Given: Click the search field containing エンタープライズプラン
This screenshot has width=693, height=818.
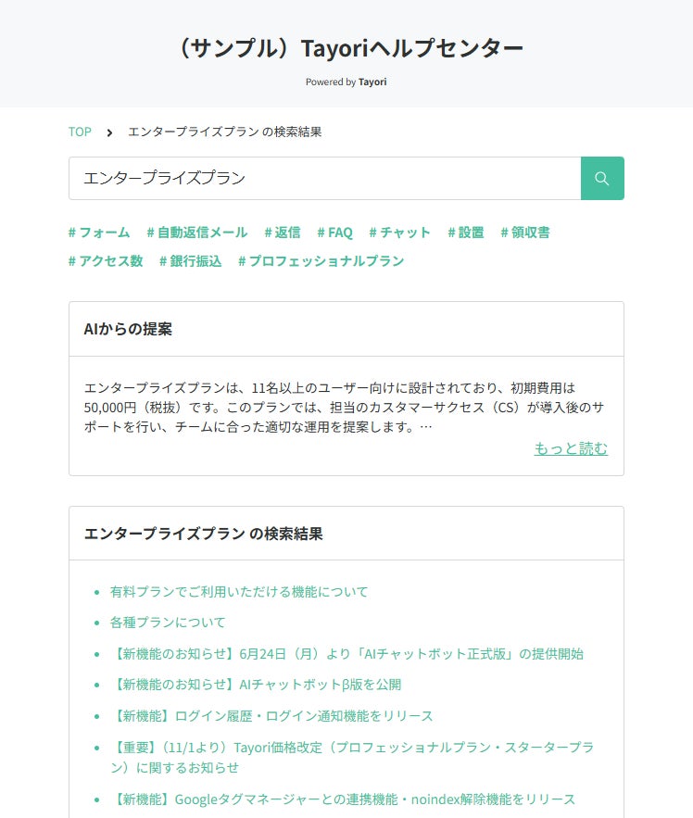Looking at the screenshot, I should [x=324, y=179].
